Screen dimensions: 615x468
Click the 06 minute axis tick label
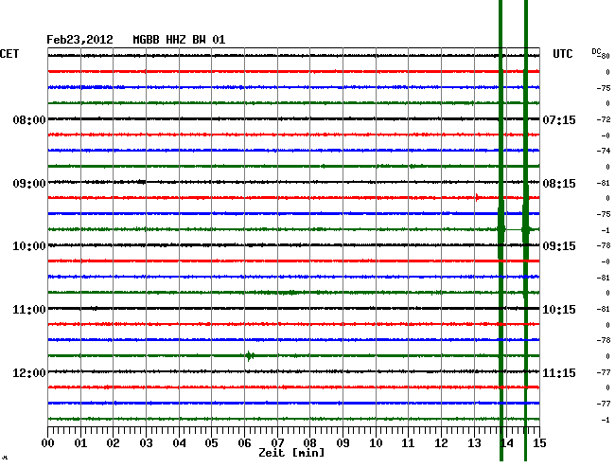[x=244, y=443]
